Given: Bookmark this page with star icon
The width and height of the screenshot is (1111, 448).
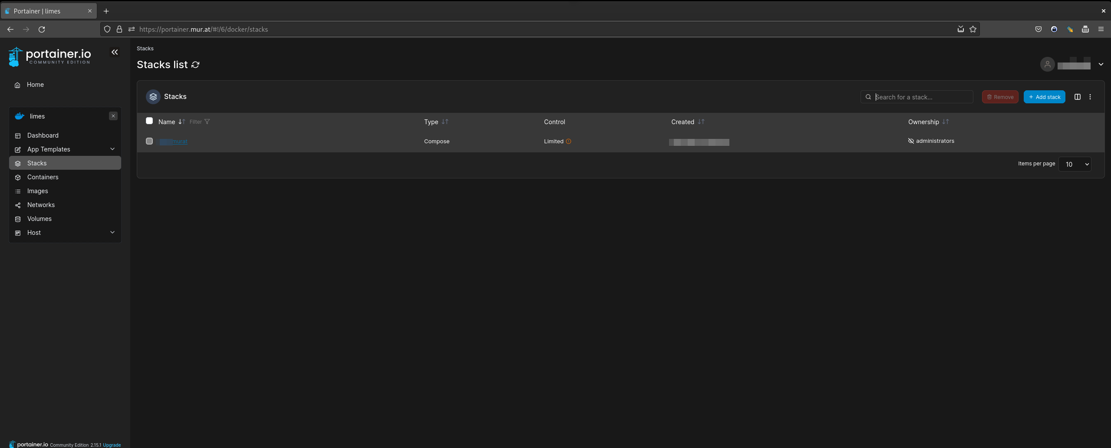Looking at the screenshot, I should click(x=973, y=29).
